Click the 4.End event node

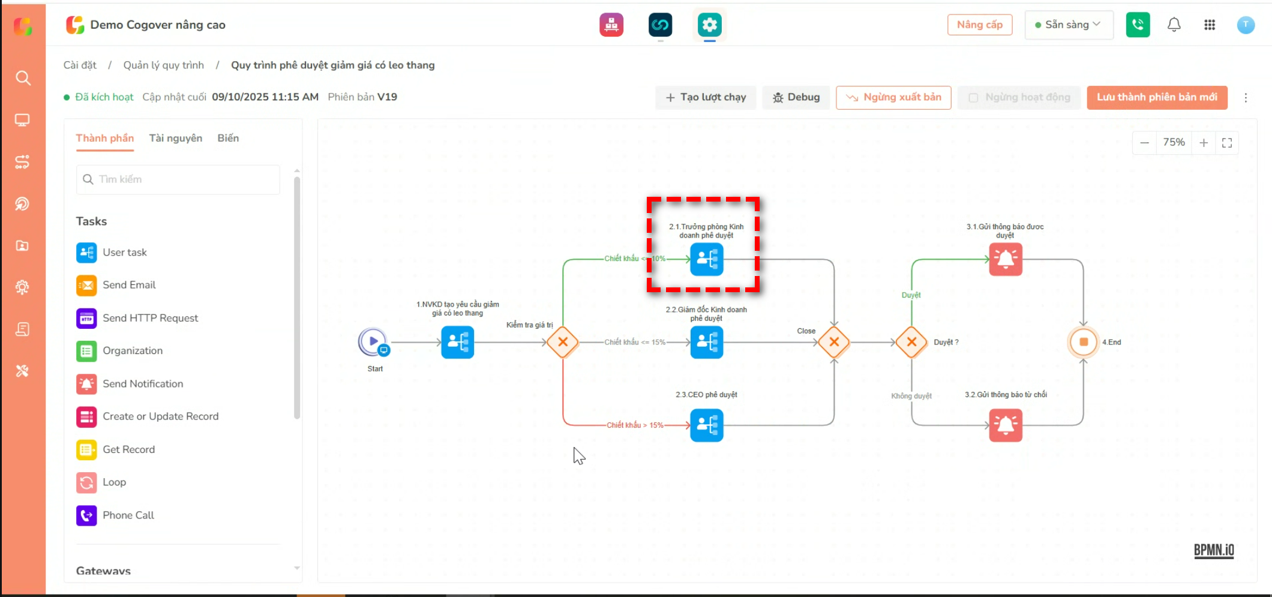[1083, 342]
